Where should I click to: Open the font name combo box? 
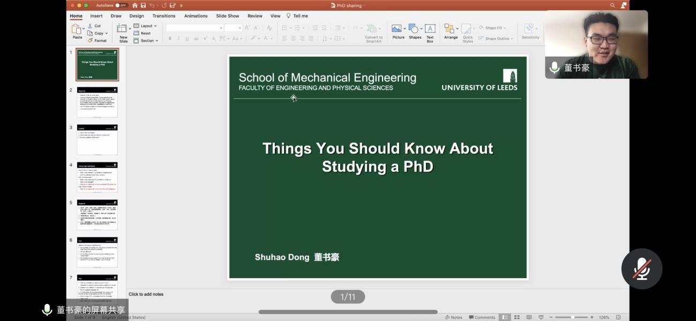(x=194, y=27)
